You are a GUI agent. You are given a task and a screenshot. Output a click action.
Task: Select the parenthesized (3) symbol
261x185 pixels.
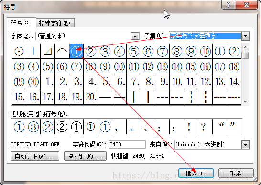(19, 66)
